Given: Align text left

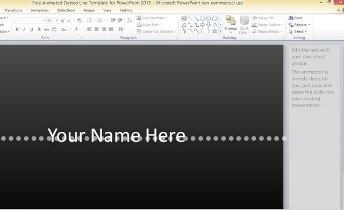Looking at the screenshot, I should (89, 29).
